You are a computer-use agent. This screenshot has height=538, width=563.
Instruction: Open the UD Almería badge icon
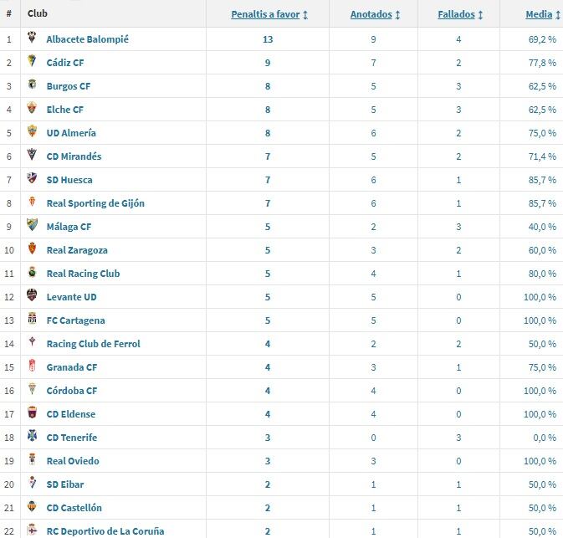coord(33,132)
